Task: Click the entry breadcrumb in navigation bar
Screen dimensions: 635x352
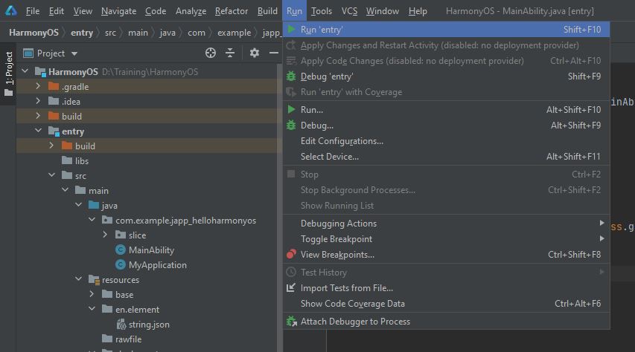Action: tap(82, 33)
